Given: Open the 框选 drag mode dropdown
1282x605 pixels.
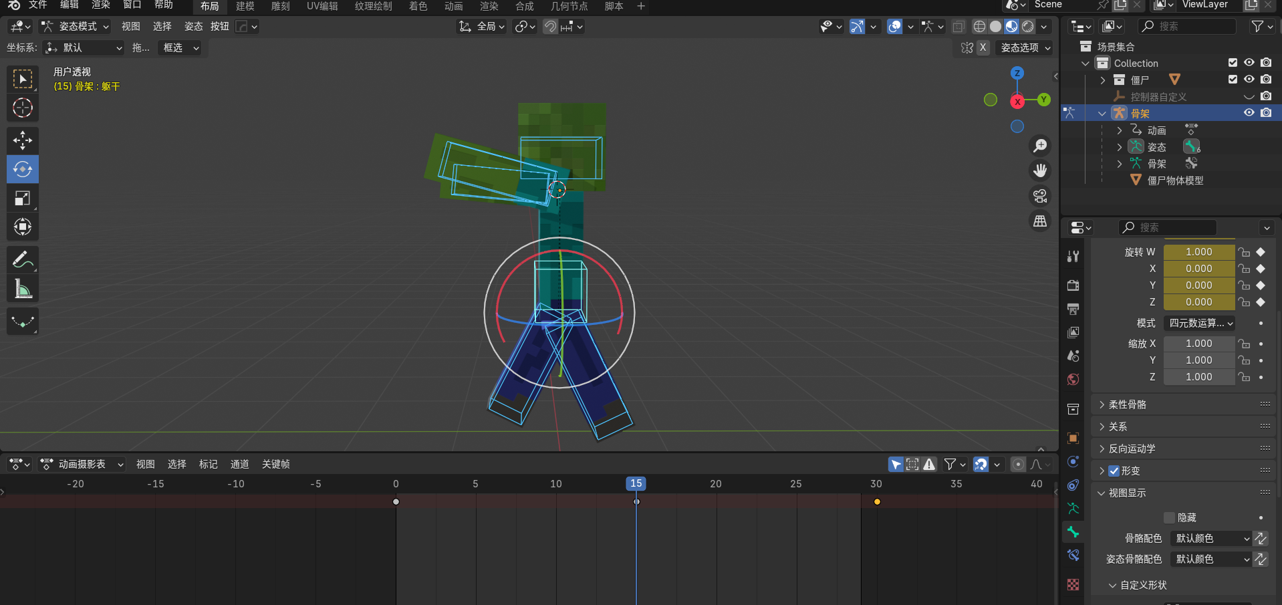Looking at the screenshot, I should (x=180, y=48).
